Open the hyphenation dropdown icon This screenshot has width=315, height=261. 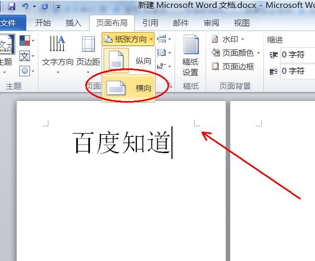click(x=164, y=66)
